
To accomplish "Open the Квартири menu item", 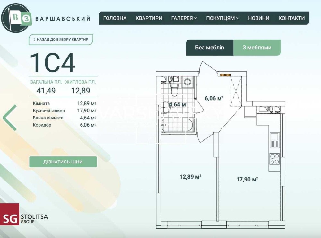I will (x=149, y=18).
